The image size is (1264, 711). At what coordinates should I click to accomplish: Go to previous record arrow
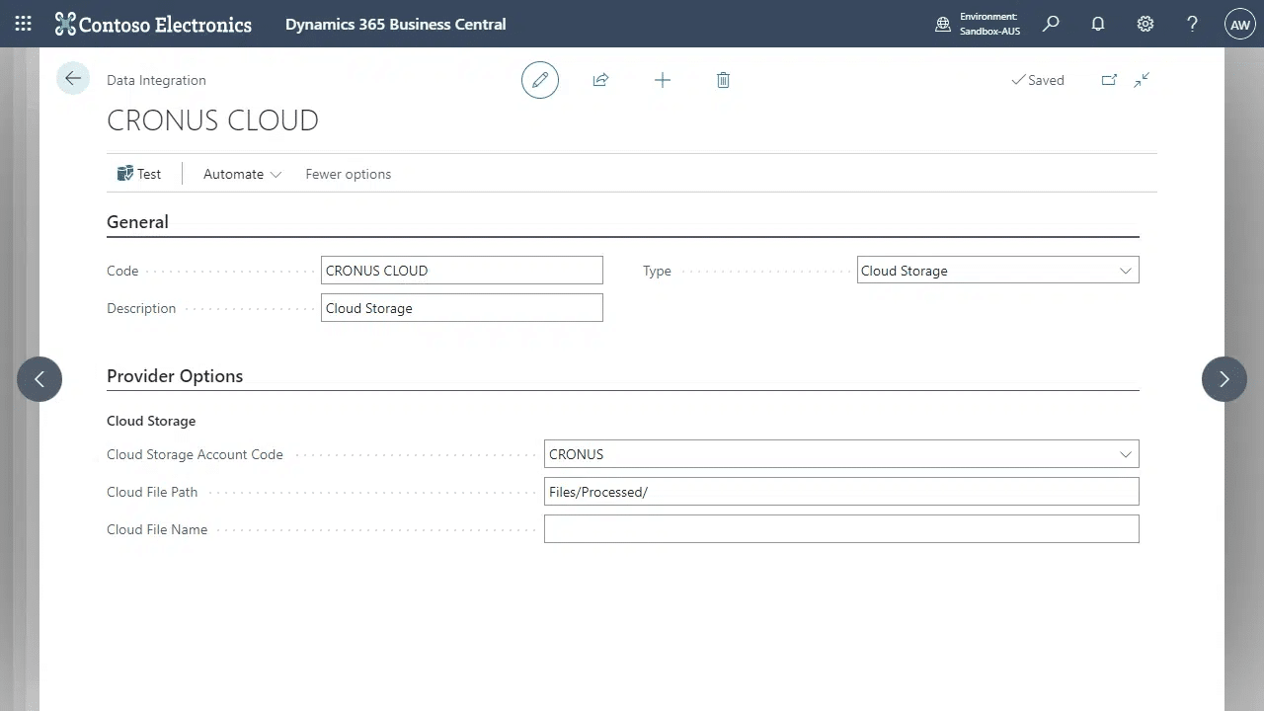[x=39, y=379]
